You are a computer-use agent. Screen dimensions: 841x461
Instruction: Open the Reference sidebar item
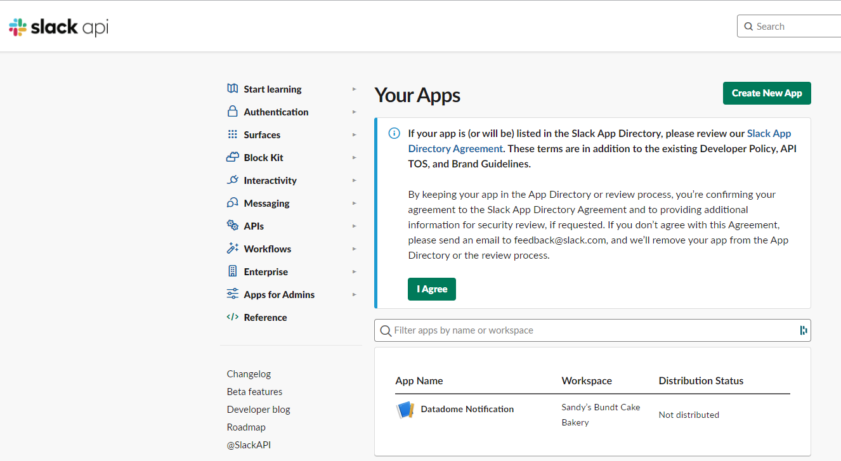pyautogui.click(x=265, y=318)
